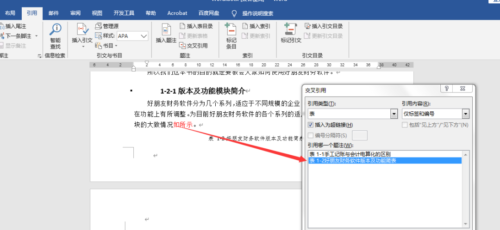Click the caption list scrollbar up arrow
Screen dimensions: 500x230
465,155
